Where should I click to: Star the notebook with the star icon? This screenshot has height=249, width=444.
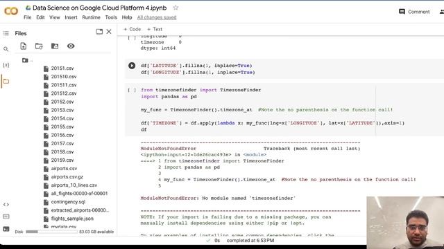coord(176,8)
